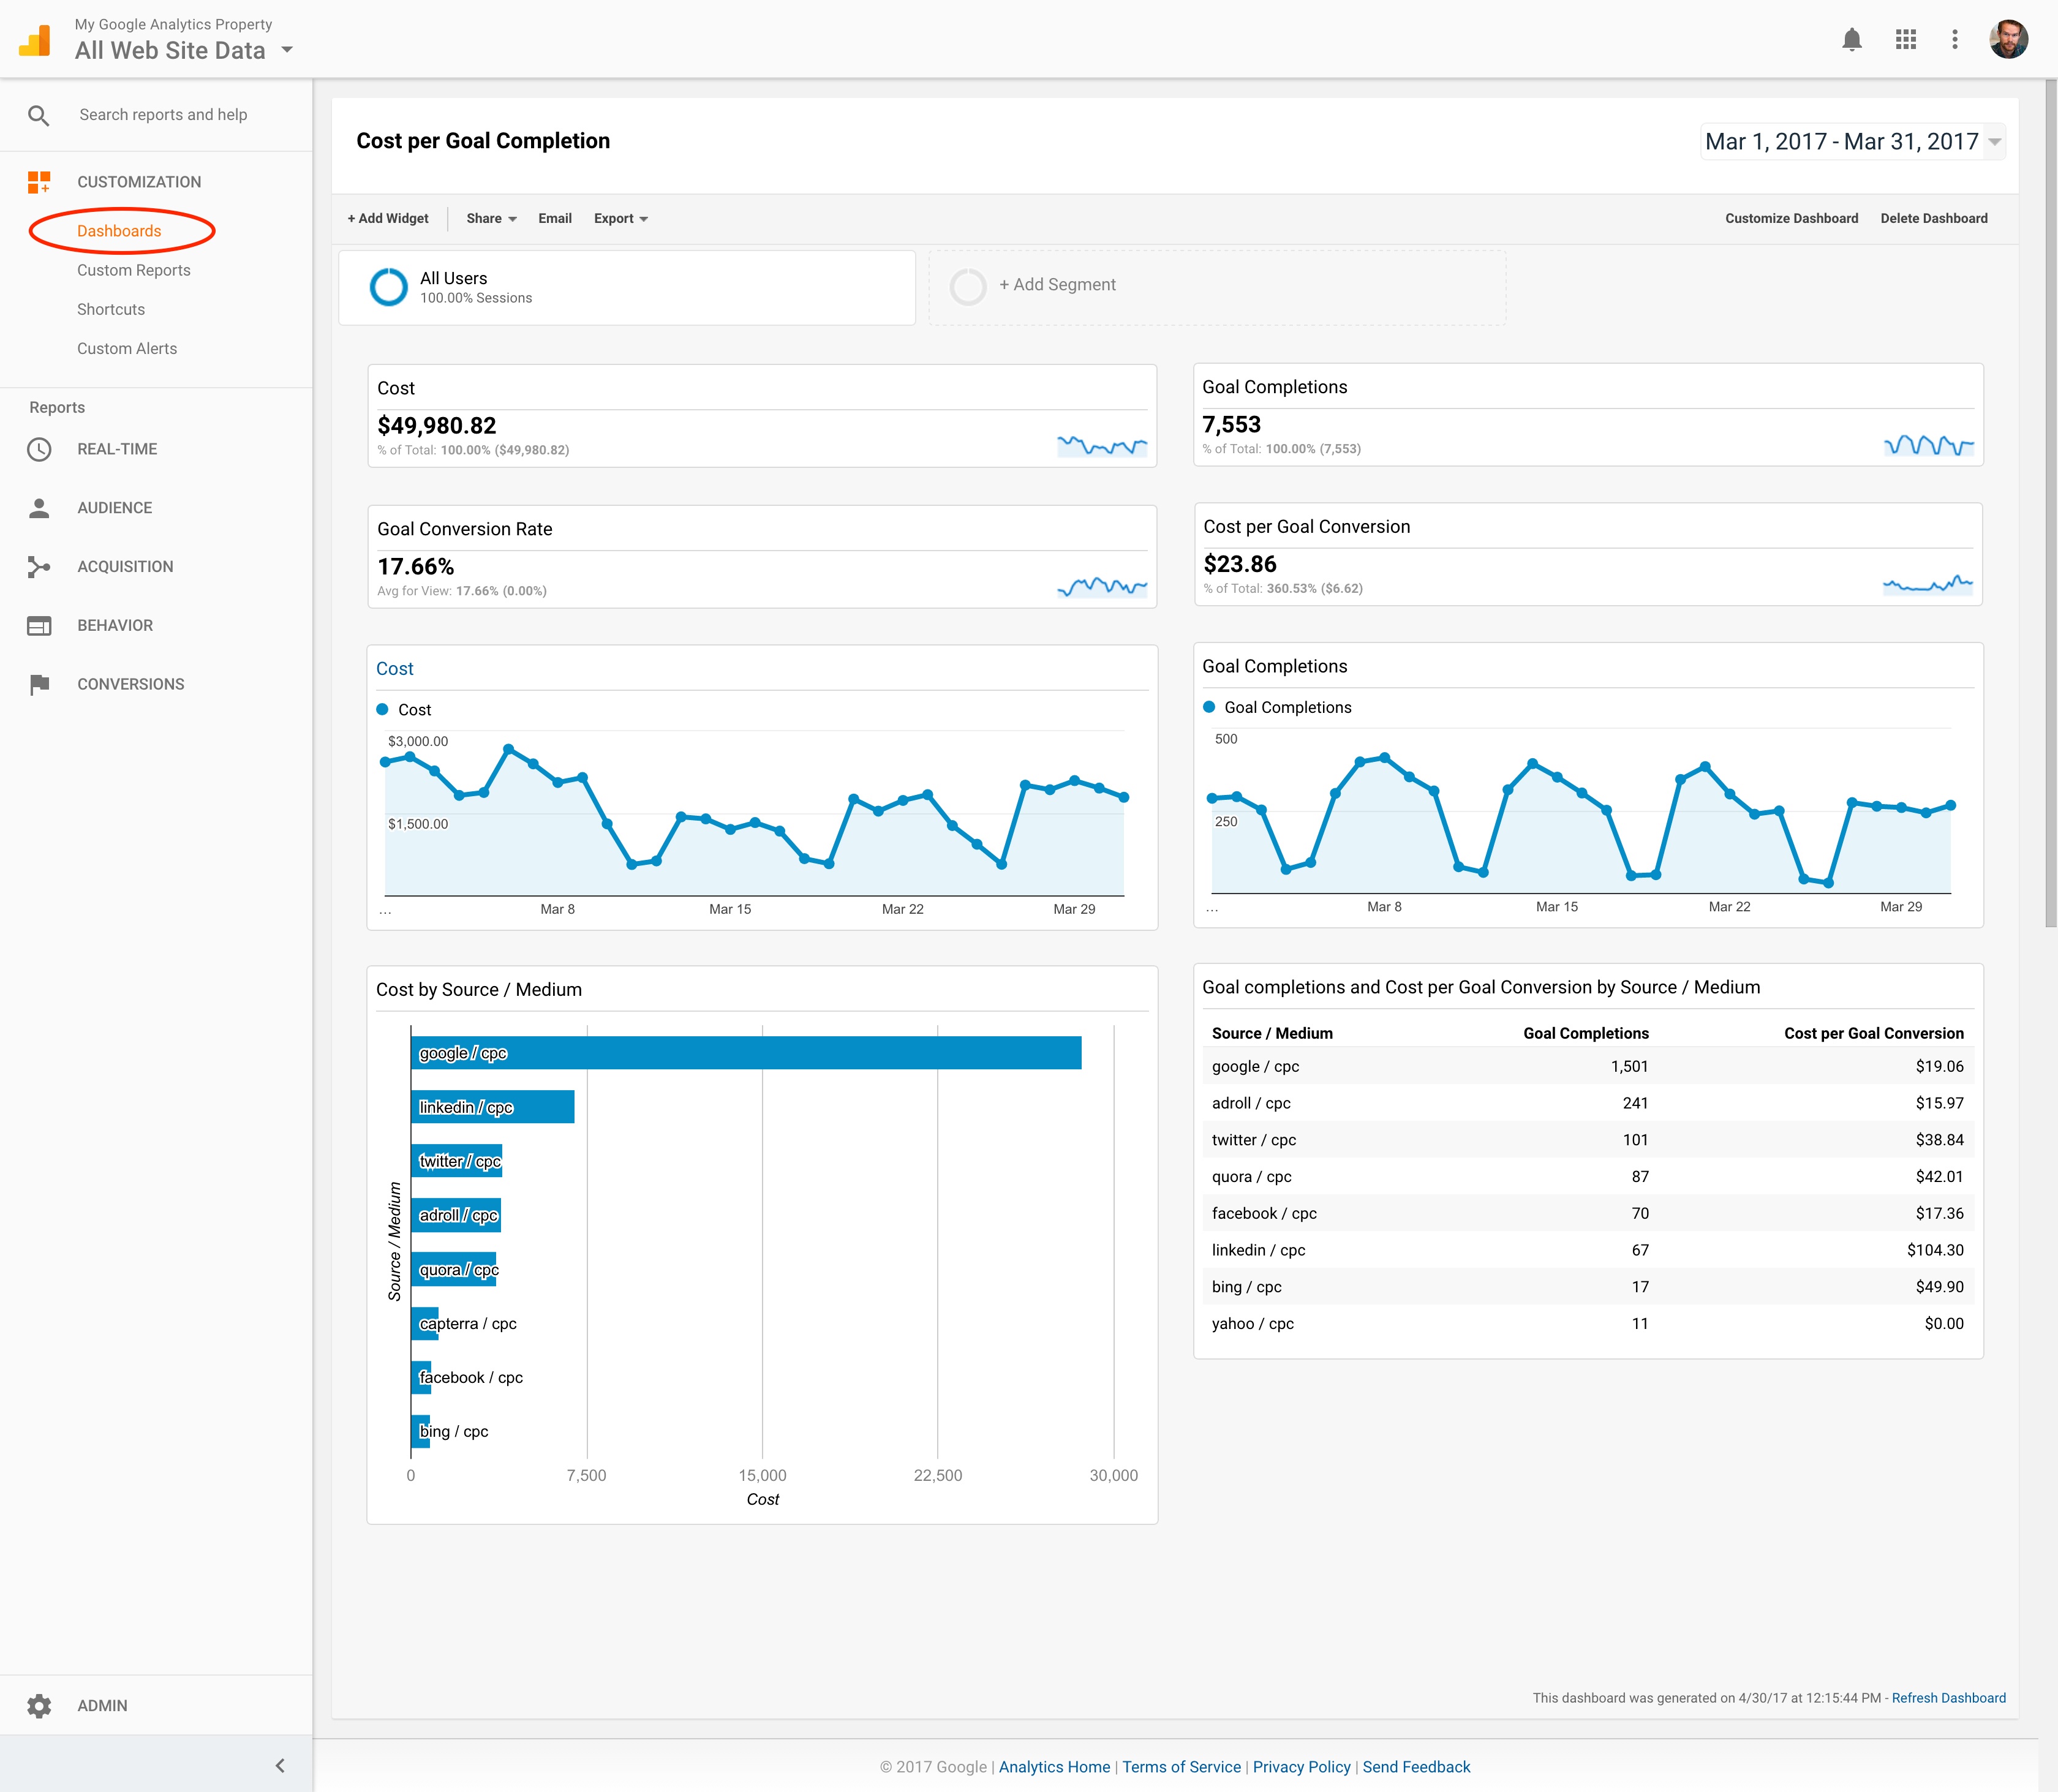Open Shortcuts in the sidebar
This screenshot has width=2058, height=1792.
[111, 309]
